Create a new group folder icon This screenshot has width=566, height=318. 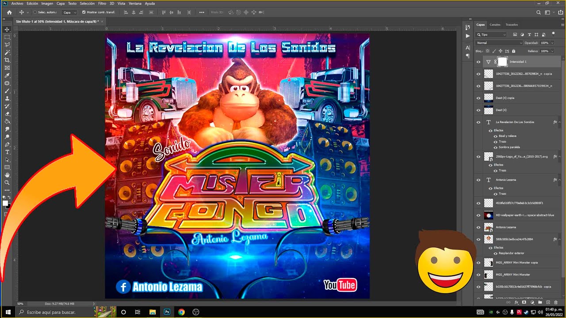point(540,303)
